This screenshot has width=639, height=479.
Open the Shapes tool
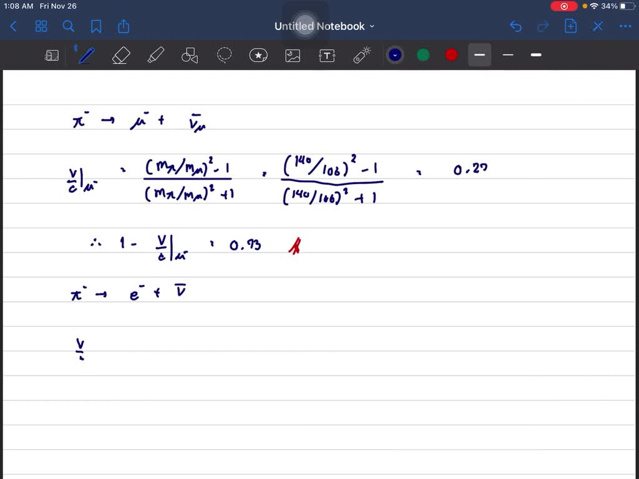coord(190,55)
